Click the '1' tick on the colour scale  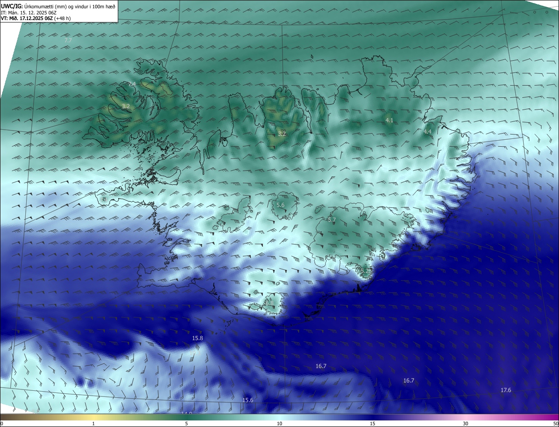[x=93, y=424]
